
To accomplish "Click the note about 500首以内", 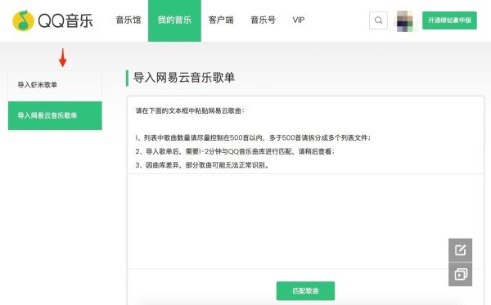I will [x=253, y=137].
